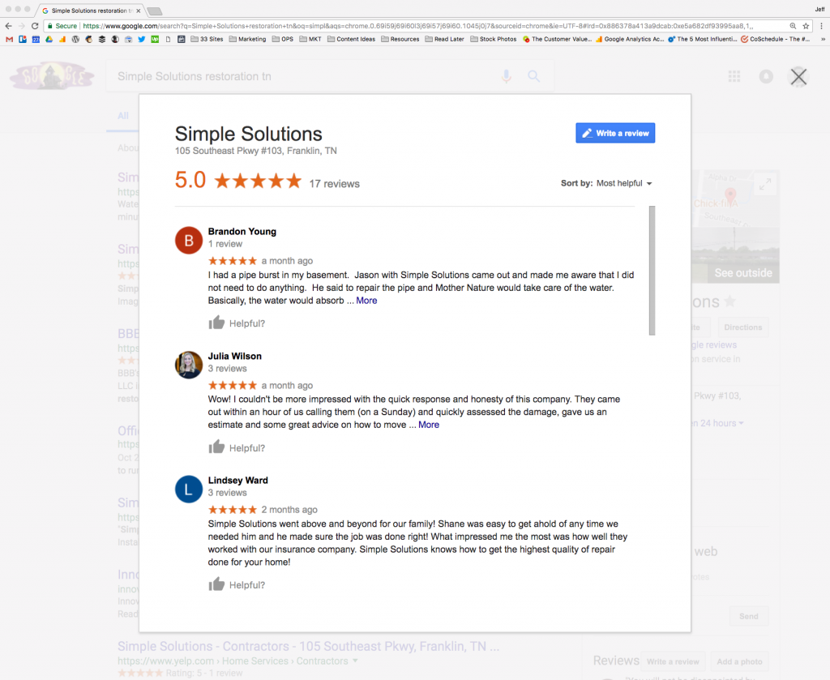Open the Gmail bookmark icon
The width and height of the screenshot is (830, 680).
(x=9, y=39)
